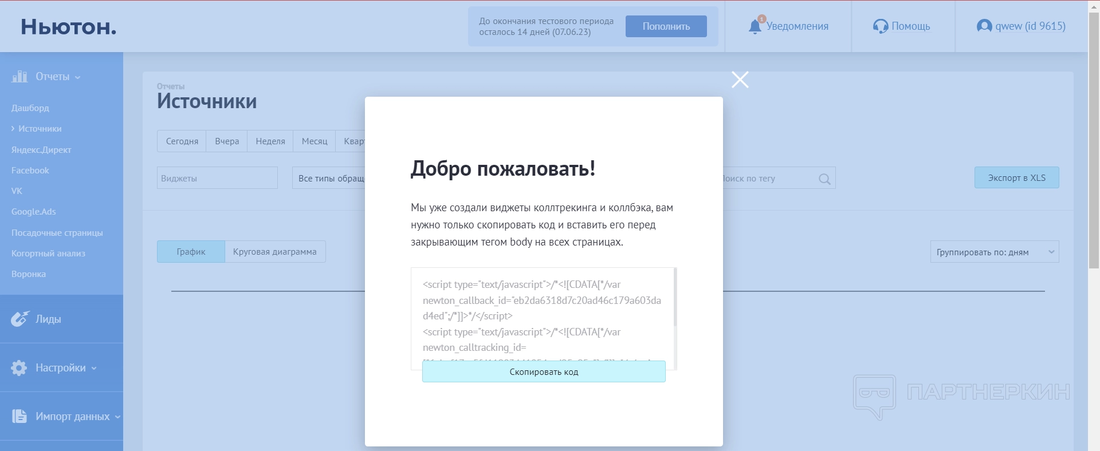Expand the Настройки sidebar section
Viewport: 1100px width, 451px height.
[94, 368]
